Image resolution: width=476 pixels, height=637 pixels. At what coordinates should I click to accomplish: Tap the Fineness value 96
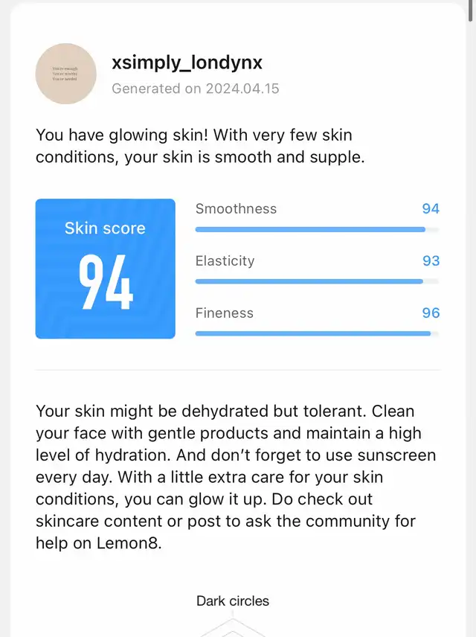pyautogui.click(x=431, y=313)
